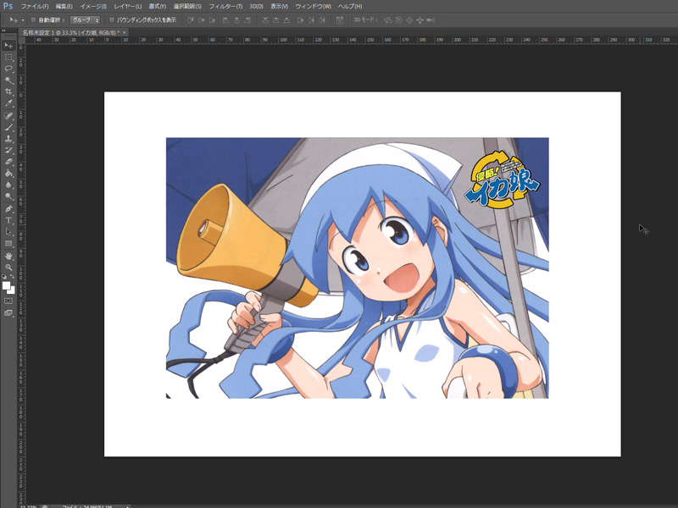Pick the Lasso tool
This screenshot has height=508, width=678.
8,69
